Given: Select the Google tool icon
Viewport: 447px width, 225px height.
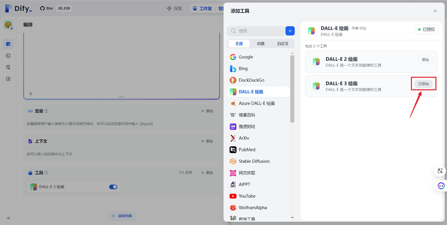Looking at the screenshot, I should (x=233, y=57).
